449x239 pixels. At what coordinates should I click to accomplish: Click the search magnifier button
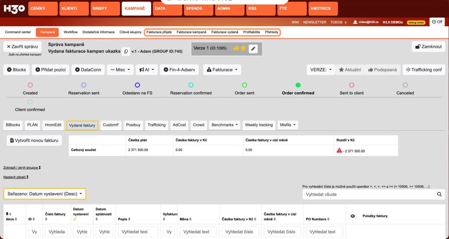[x=439, y=194]
